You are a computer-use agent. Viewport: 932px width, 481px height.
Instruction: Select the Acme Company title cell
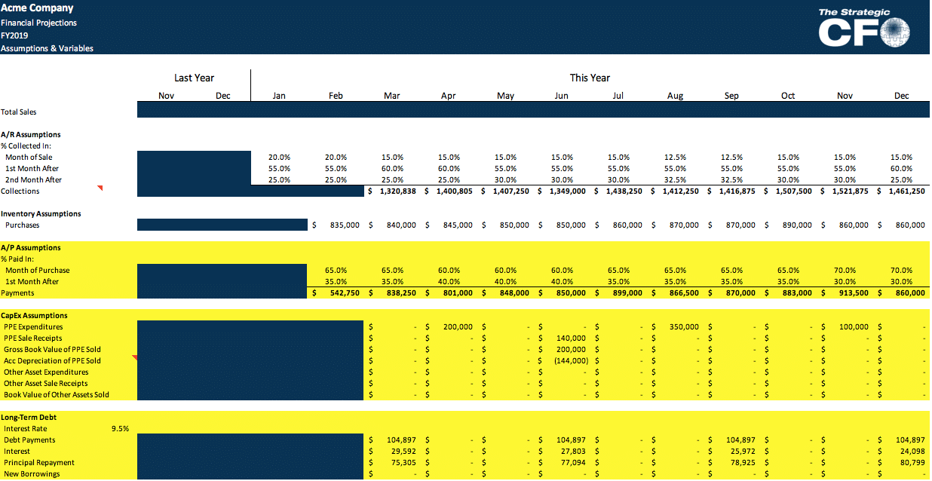coord(37,8)
